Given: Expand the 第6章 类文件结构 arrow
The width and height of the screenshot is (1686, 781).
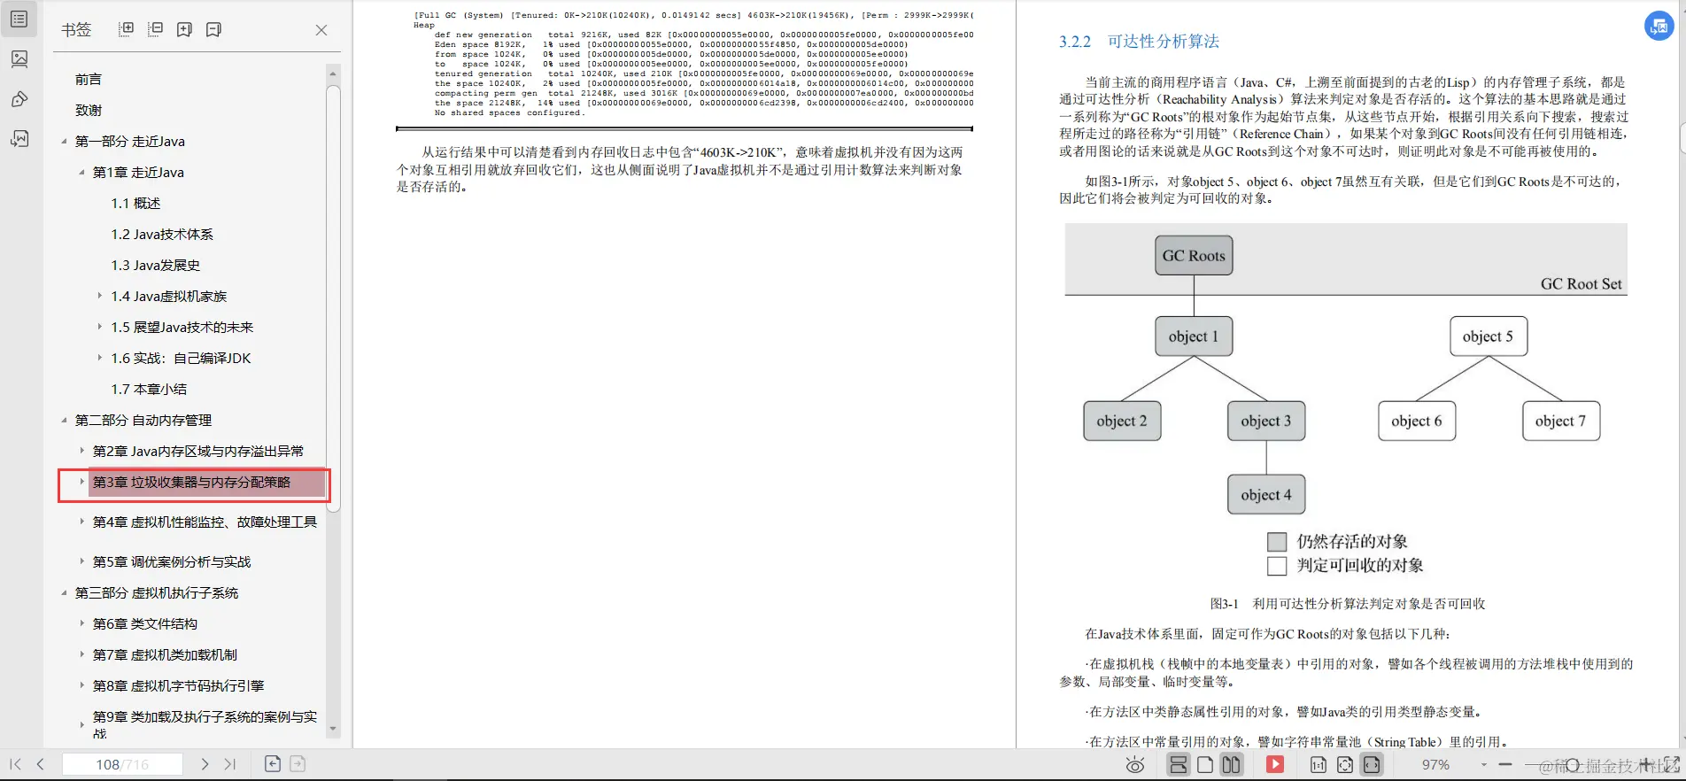Looking at the screenshot, I should tap(81, 623).
